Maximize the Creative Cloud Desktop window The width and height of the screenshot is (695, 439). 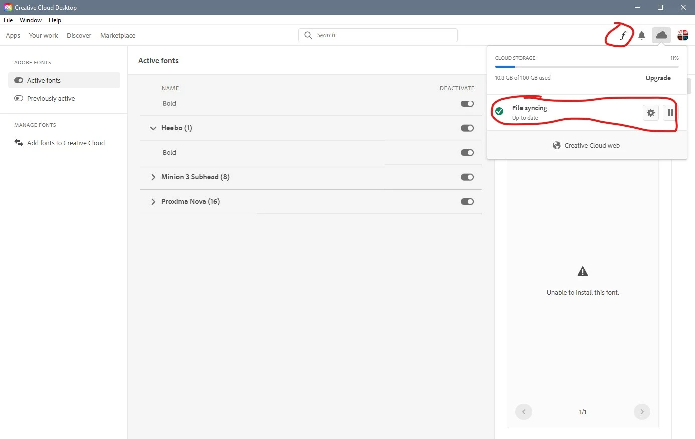(x=660, y=7)
